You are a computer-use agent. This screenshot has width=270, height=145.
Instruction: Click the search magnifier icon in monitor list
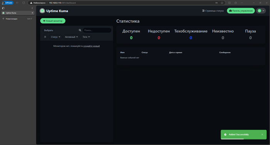(80, 30)
